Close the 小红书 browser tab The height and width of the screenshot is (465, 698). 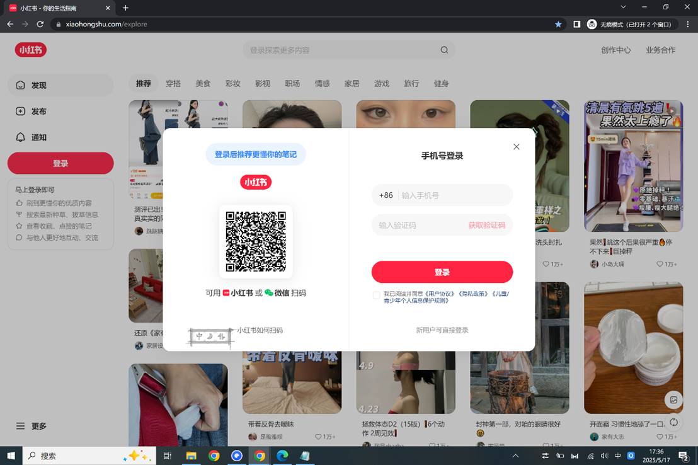coord(108,8)
